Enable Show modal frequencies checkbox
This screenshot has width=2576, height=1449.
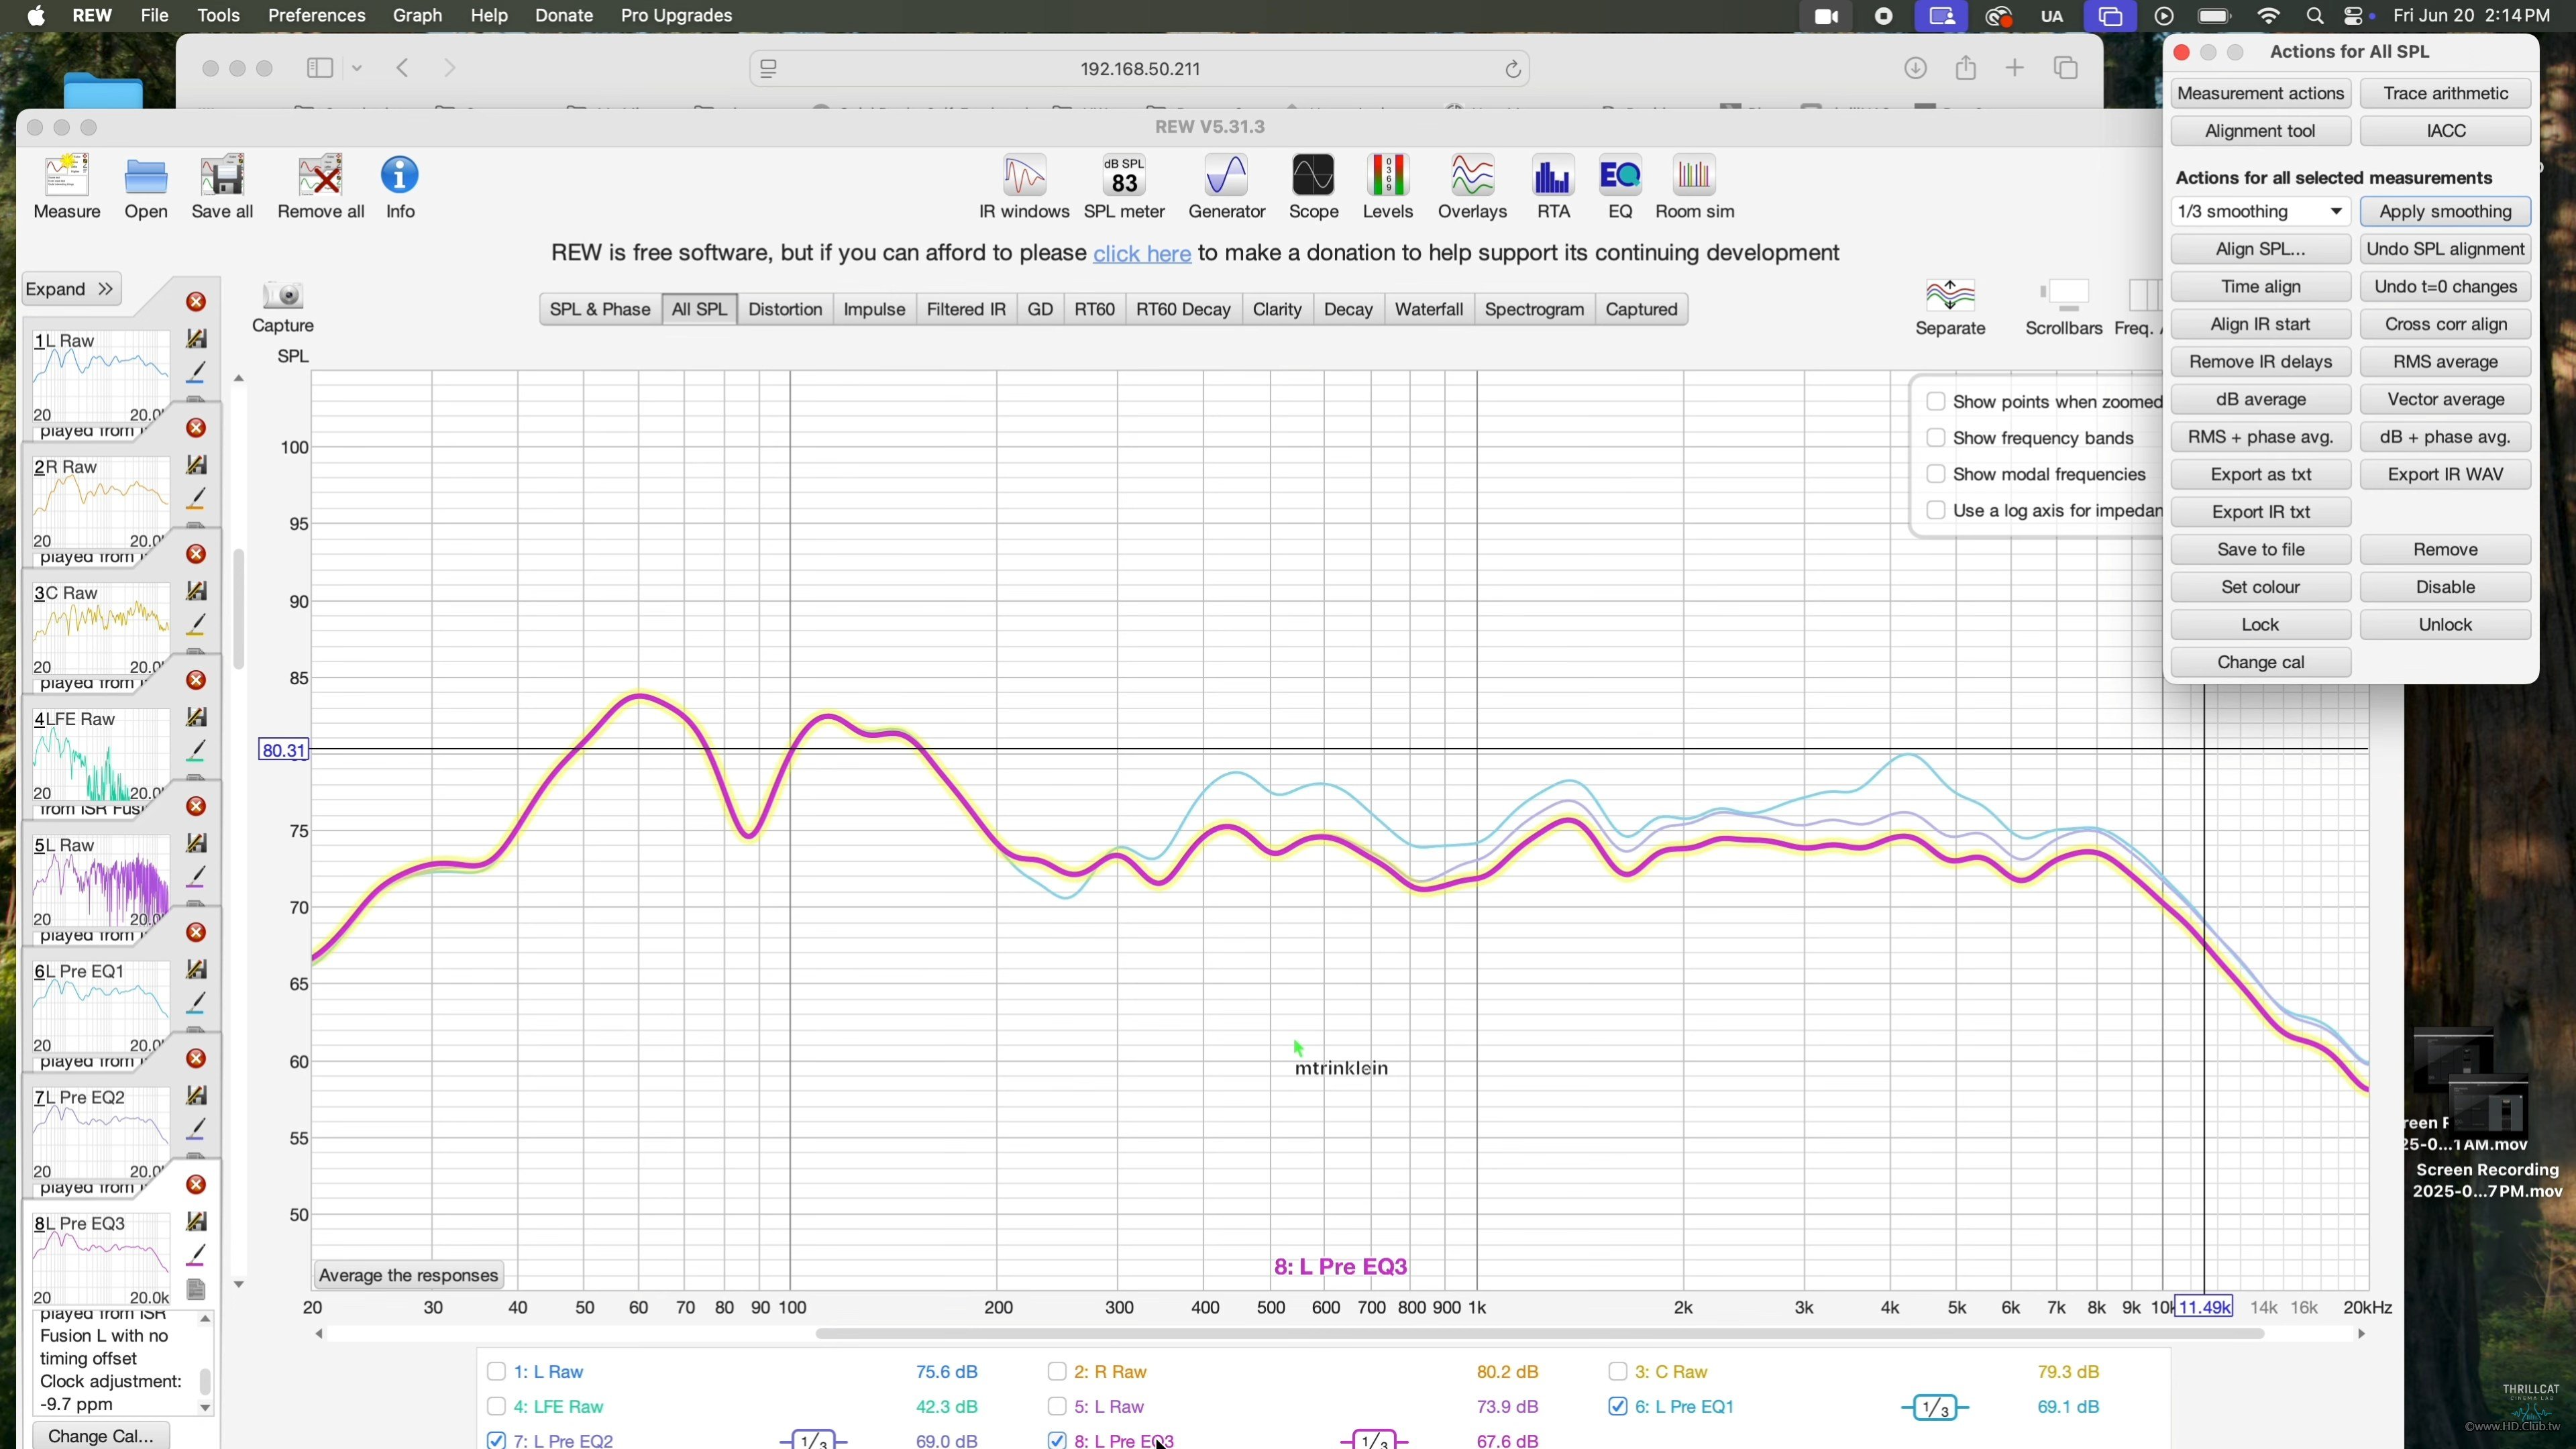point(1936,474)
